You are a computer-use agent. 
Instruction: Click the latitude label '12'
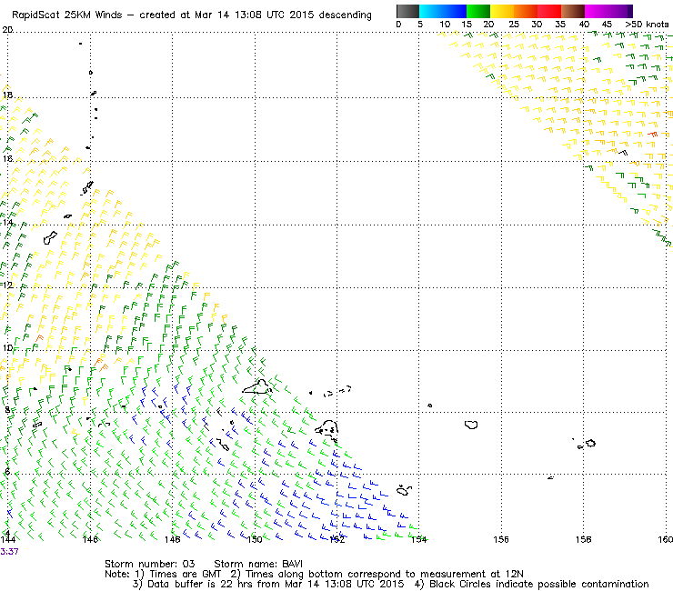pyautogui.click(x=7, y=285)
